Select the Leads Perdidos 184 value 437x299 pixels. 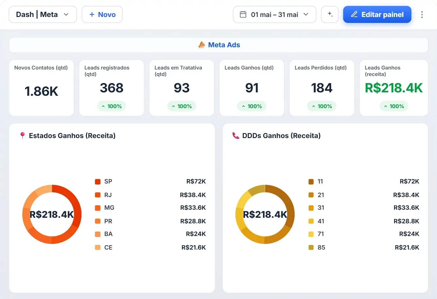click(322, 88)
